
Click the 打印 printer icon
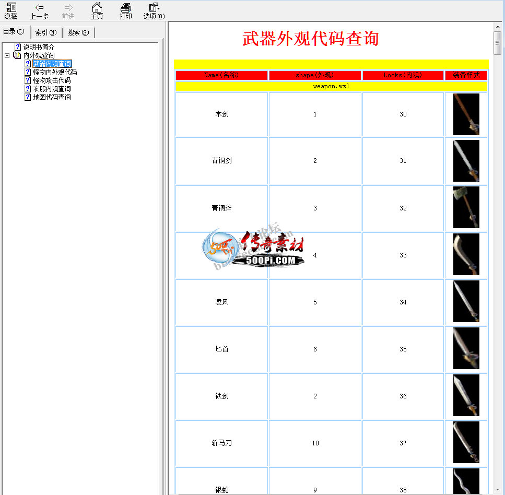pyautogui.click(x=126, y=11)
